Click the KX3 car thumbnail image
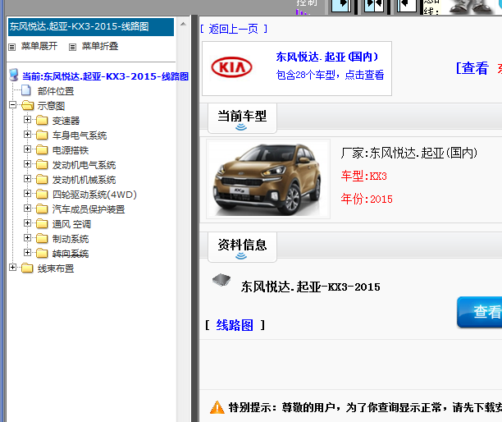This screenshot has height=422, width=502. click(x=268, y=179)
